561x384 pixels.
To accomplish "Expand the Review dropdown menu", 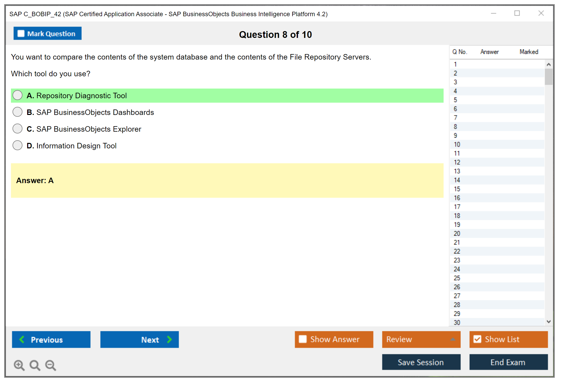I will coord(453,339).
